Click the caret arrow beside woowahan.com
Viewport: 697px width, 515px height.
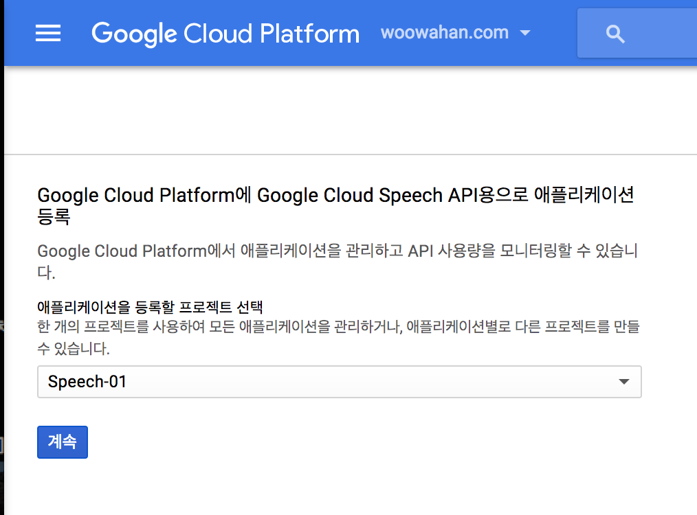(x=525, y=33)
